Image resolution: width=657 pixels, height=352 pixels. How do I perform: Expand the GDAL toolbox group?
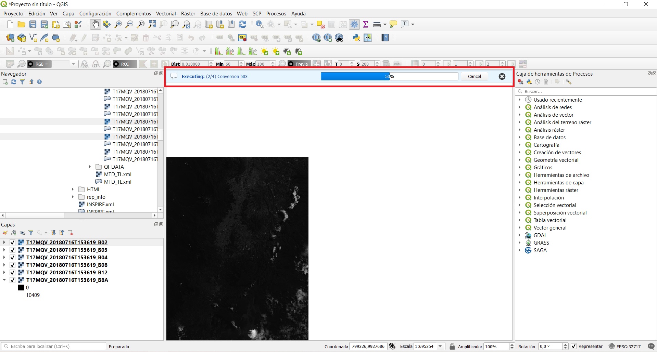coord(519,235)
